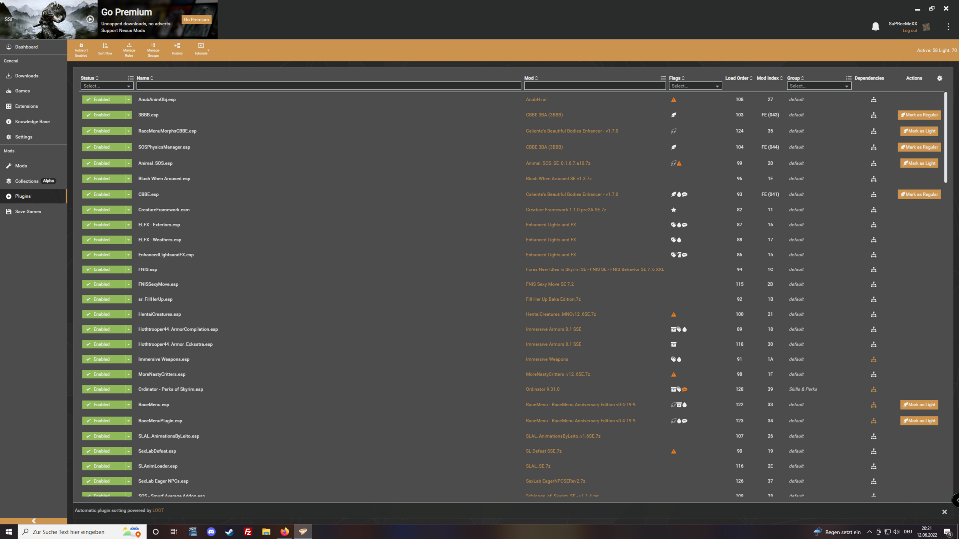Click the Log out link
Image resolution: width=959 pixels, height=539 pixels.
910,31
